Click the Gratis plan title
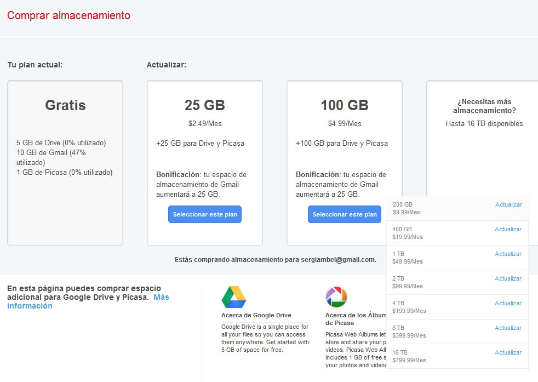This screenshot has width=538, height=382. click(65, 105)
